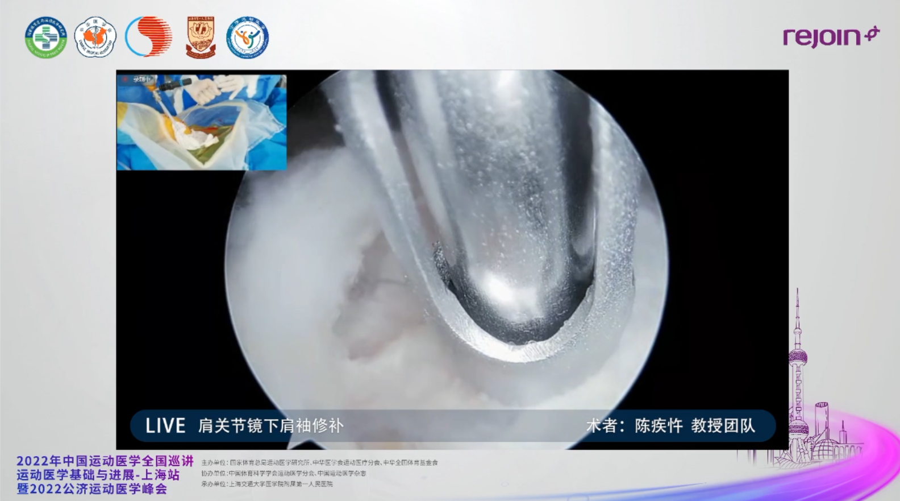Click the surgeon caption 术者: 陈疾忤 教授团队
Viewport: 900px width, 501px height.
click(x=670, y=426)
